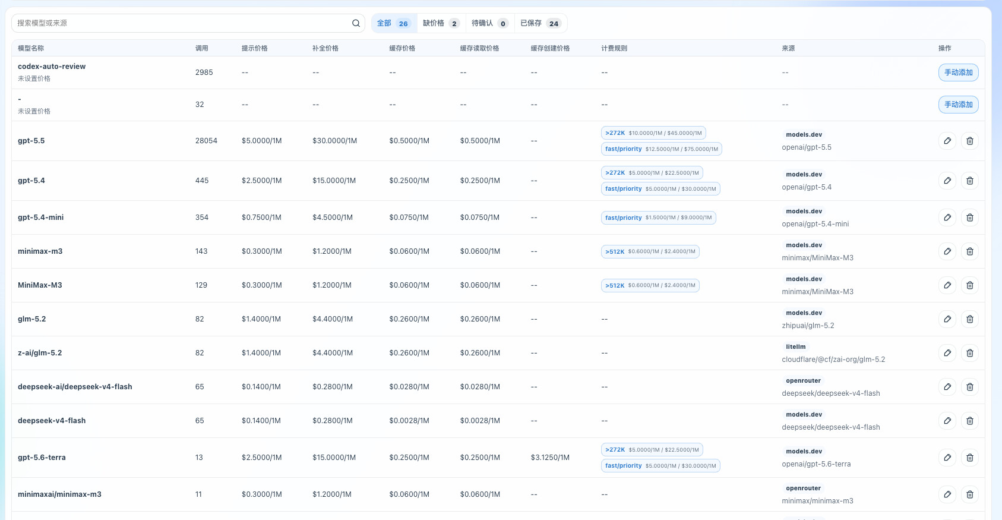The image size is (1002, 520).
Task: Edit pricing for minimaxai/minimax-m3
Action: (x=947, y=494)
